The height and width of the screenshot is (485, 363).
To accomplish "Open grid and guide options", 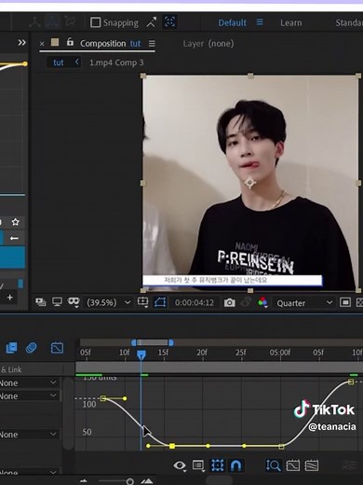I will coord(142,302).
